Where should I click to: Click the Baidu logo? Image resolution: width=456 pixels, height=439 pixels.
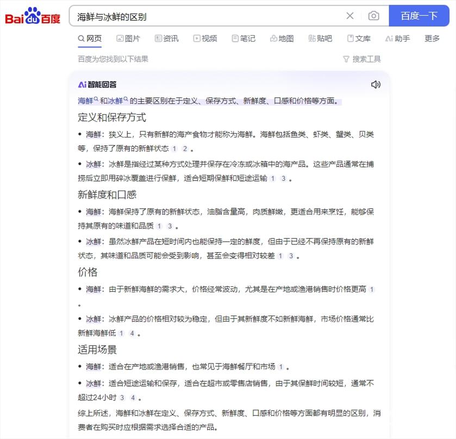[x=33, y=16]
